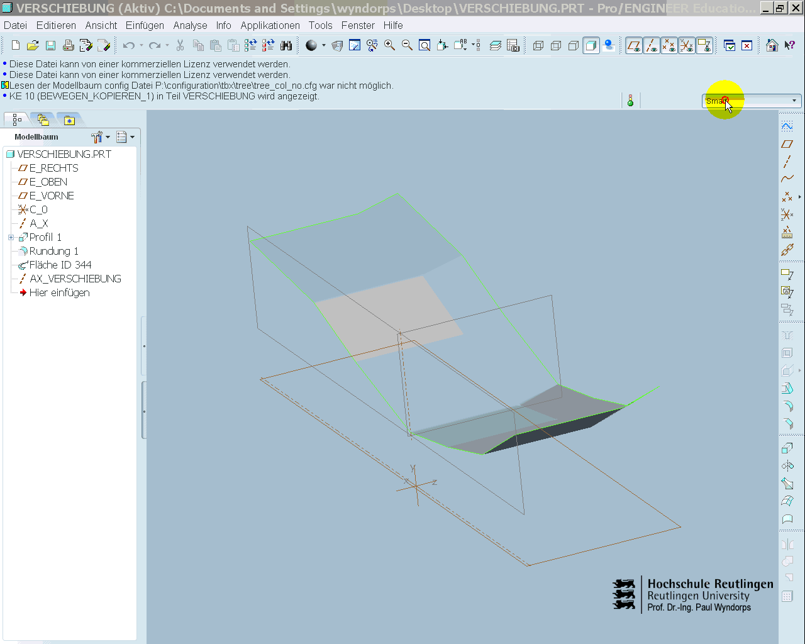Image resolution: width=805 pixels, height=644 pixels.
Task: Click the Save file icon
Action: click(x=50, y=45)
